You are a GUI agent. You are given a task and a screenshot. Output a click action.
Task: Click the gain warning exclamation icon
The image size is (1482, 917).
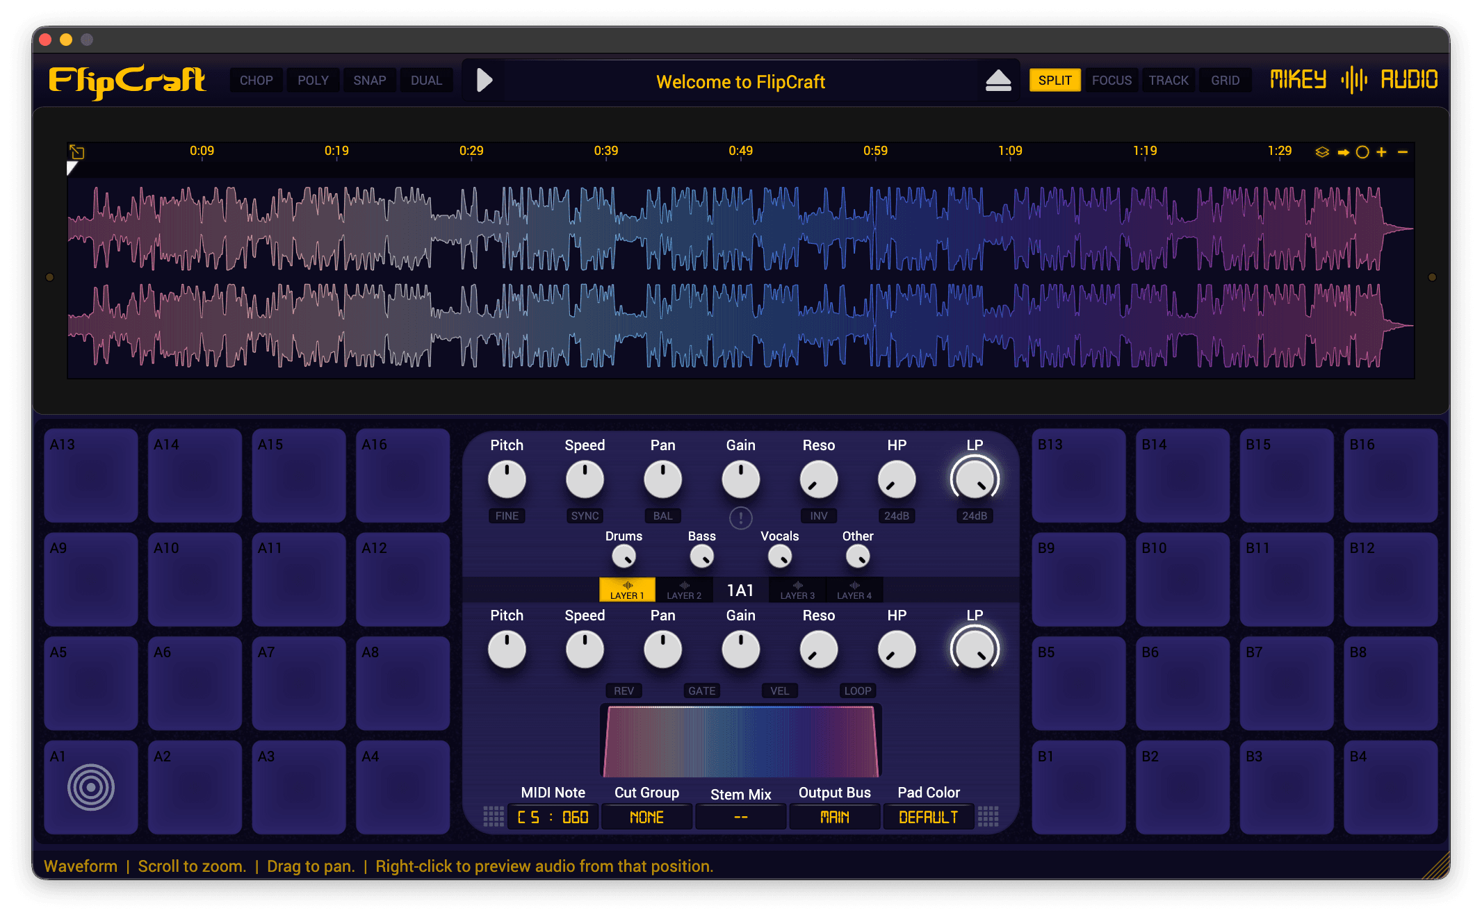(740, 518)
